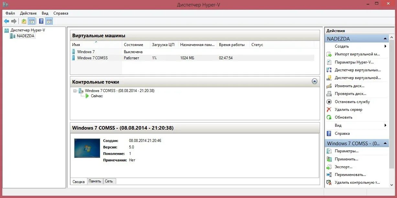
Task: Click the Export checkpoint icon
Action: coord(329,167)
